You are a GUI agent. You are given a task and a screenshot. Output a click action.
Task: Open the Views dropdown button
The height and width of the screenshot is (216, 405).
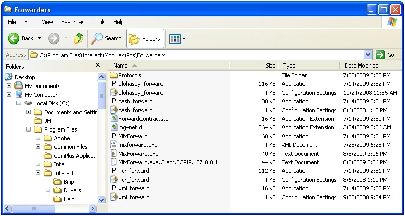pyautogui.click(x=177, y=38)
